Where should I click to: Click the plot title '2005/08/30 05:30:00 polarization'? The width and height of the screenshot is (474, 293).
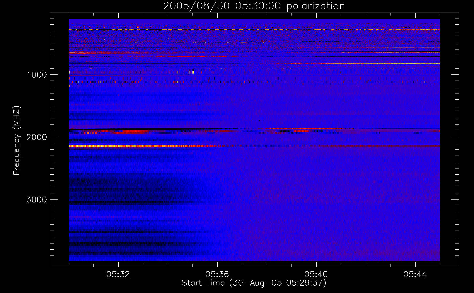pos(254,6)
